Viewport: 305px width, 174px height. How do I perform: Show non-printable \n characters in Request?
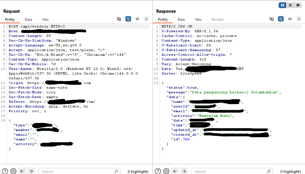coord(137,19)
